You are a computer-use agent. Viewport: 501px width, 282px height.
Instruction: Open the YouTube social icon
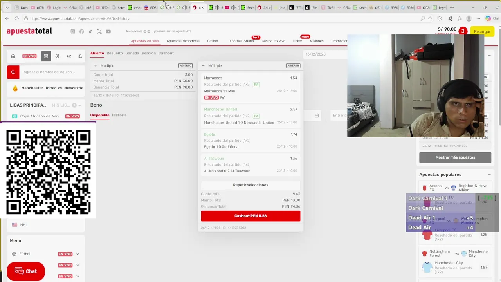tap(108, 31)
